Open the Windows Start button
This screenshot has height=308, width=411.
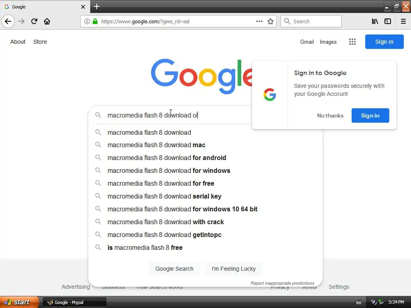coord(19,302)
